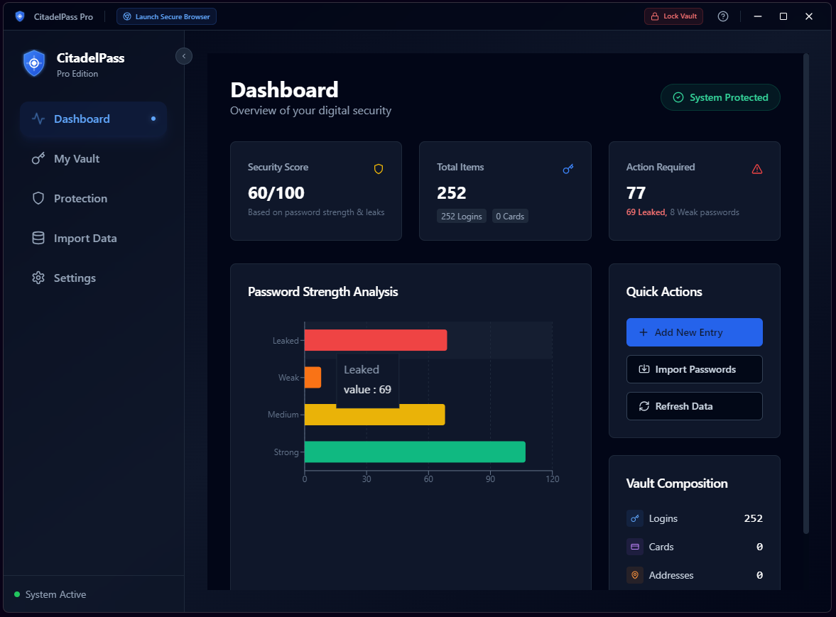Click the Refresh Data button

coord(694,405)
